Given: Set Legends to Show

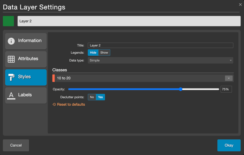Looking at the screenshot, I should pyautogui.click(x=104, y=53).
